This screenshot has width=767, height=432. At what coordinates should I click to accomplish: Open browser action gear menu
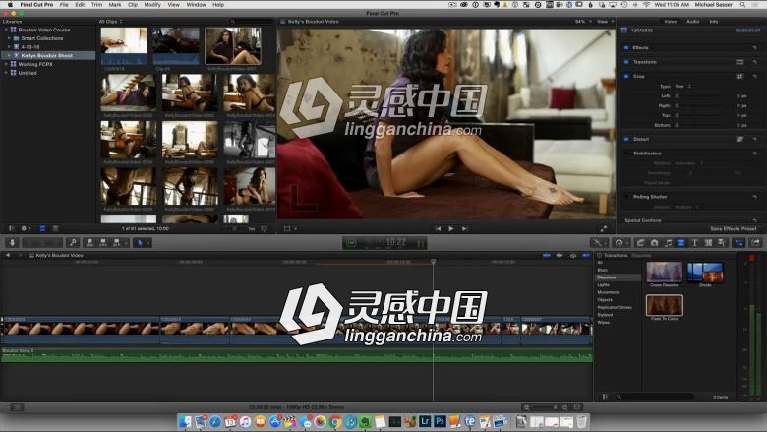25,228
